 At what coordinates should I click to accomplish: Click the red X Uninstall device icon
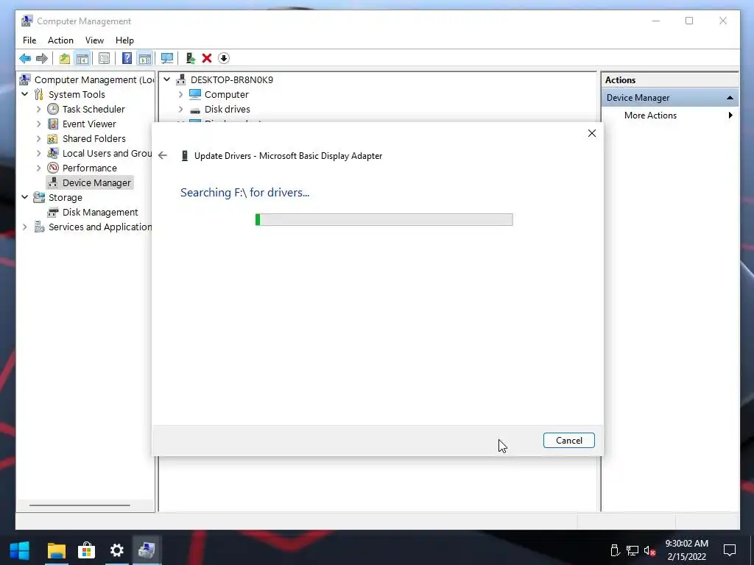[x=207, y=59]
